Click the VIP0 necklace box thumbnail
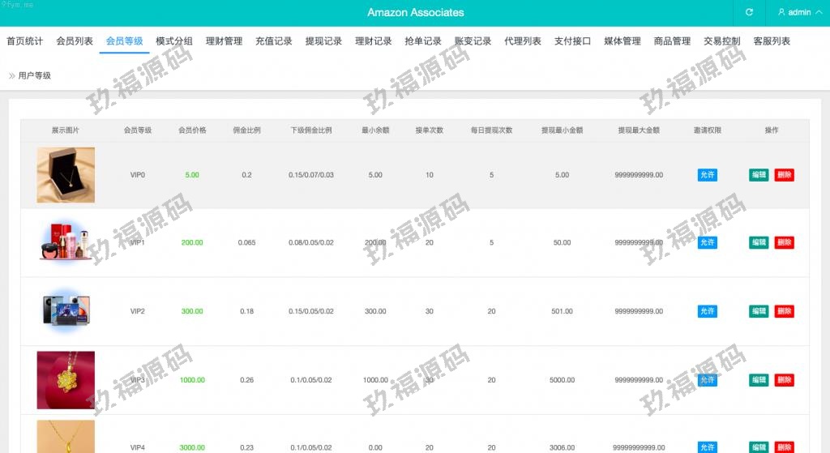Screen dimensions: 830x453 point(66,175)
